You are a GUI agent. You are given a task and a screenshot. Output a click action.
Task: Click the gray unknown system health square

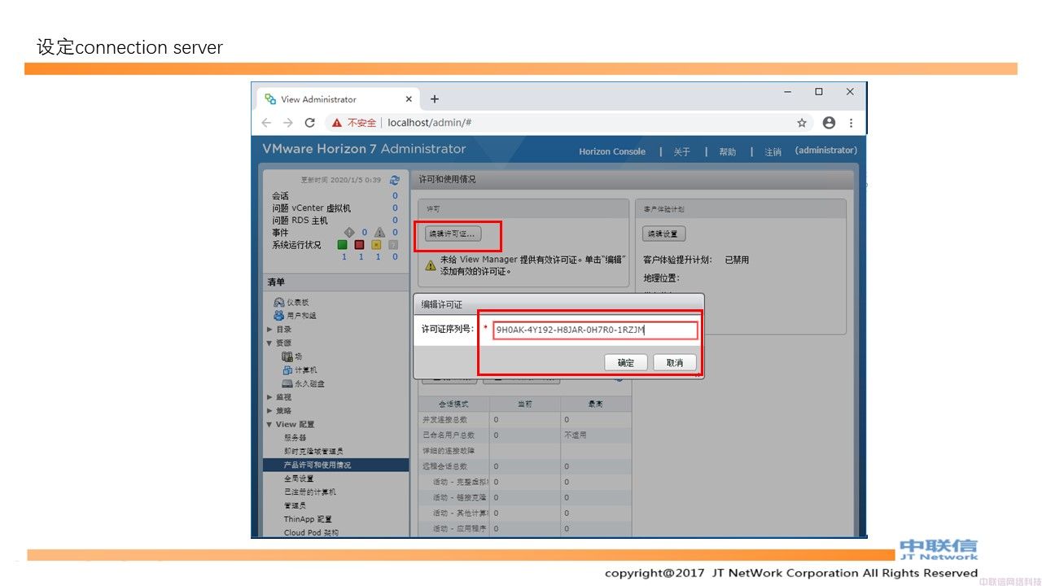click(x=393, y=244)
